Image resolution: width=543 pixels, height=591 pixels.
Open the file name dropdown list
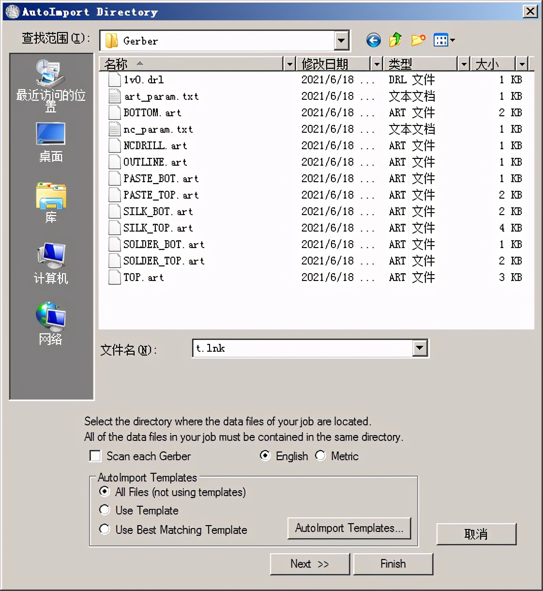[x=420, y=348]
